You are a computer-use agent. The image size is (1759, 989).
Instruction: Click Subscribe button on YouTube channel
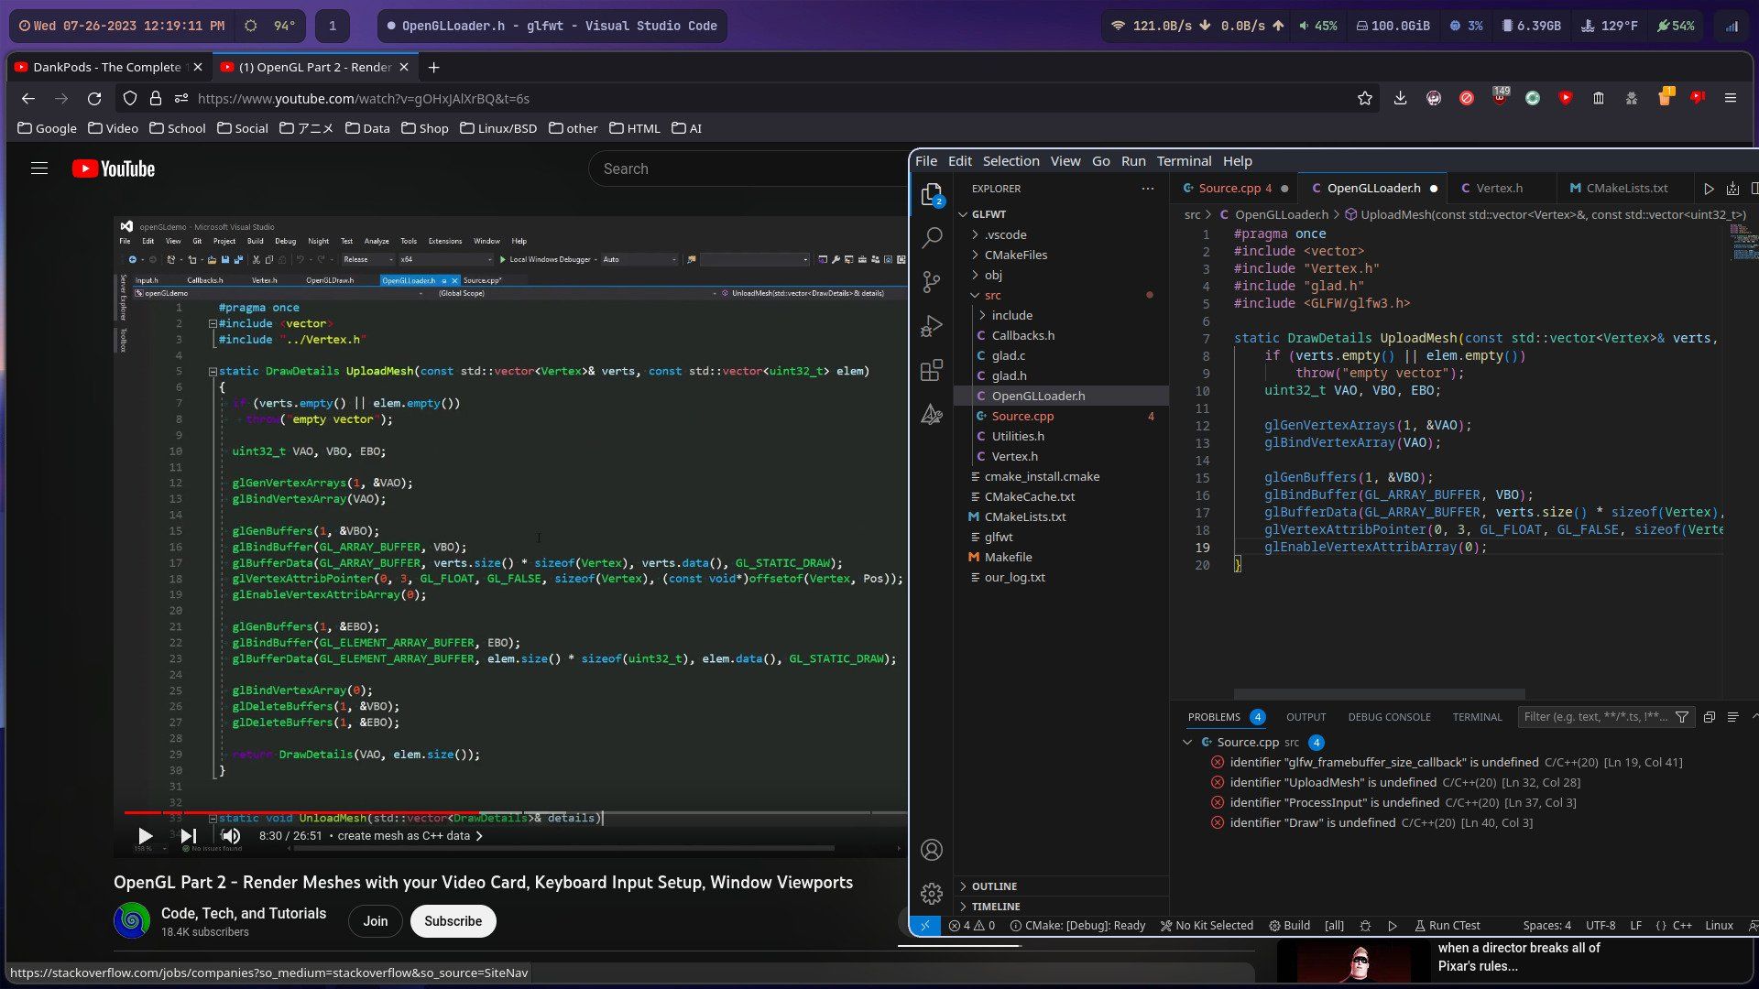click(451, 920)
